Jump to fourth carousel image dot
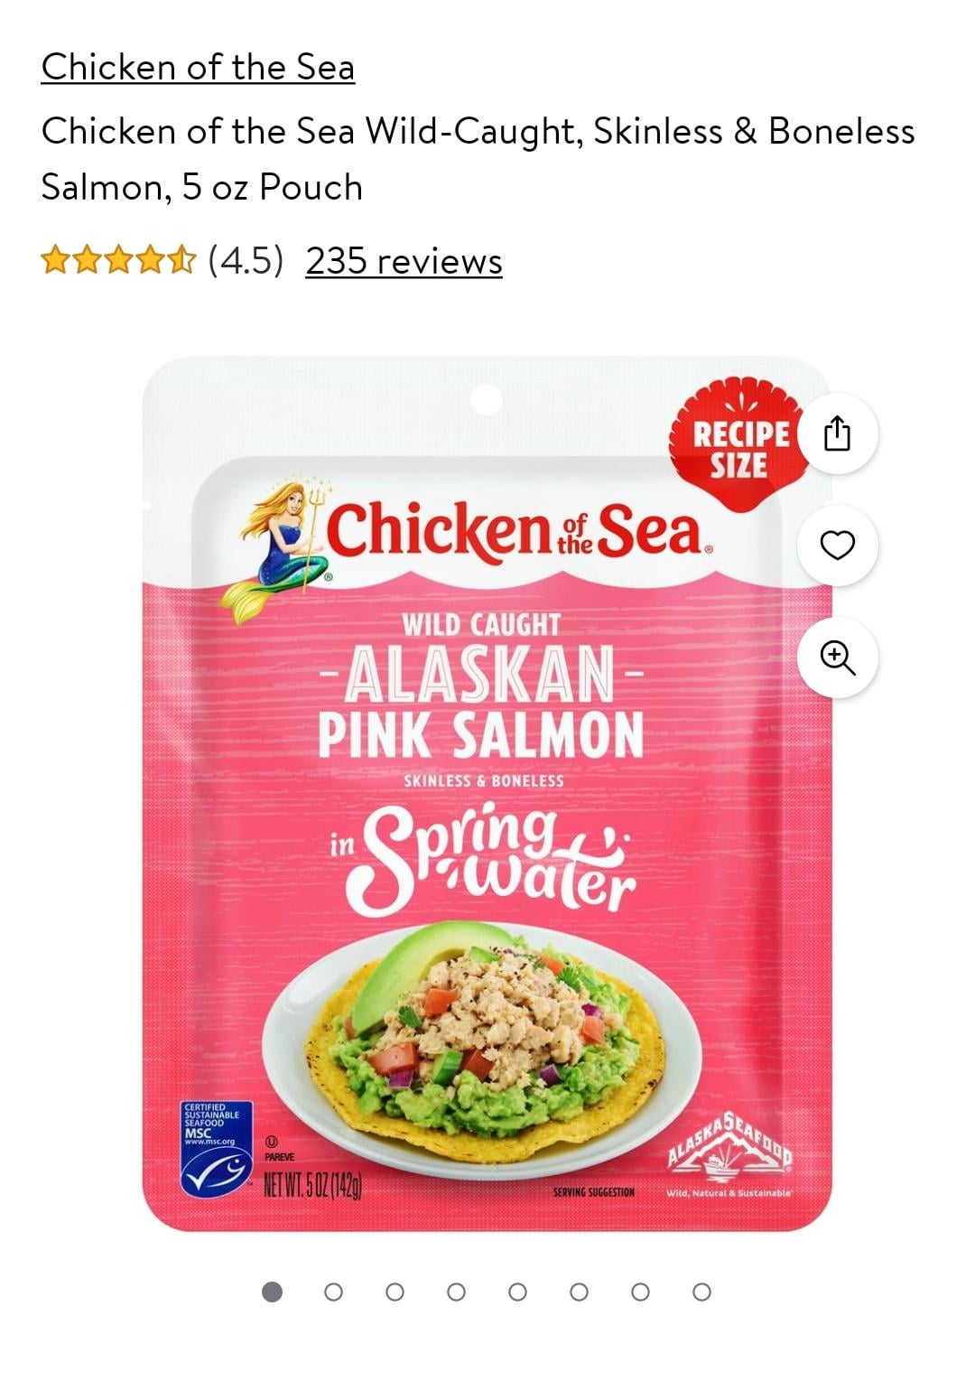Screen dimensions: 975x1381 pos(456,1292)
